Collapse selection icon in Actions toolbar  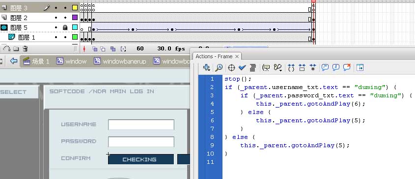click(302, 68)
